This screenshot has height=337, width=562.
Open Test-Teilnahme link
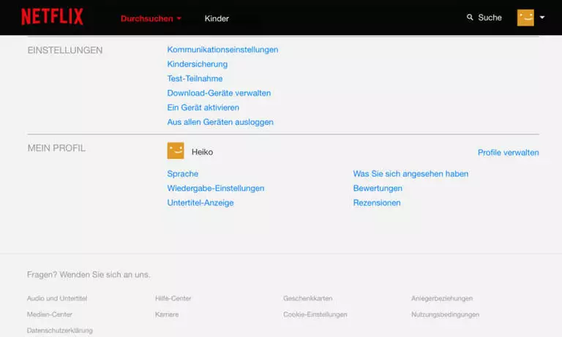(195, 78)
